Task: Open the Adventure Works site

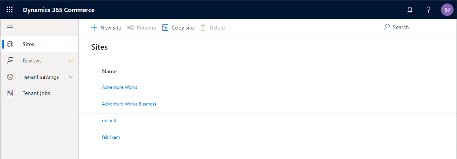Action: 120,87
